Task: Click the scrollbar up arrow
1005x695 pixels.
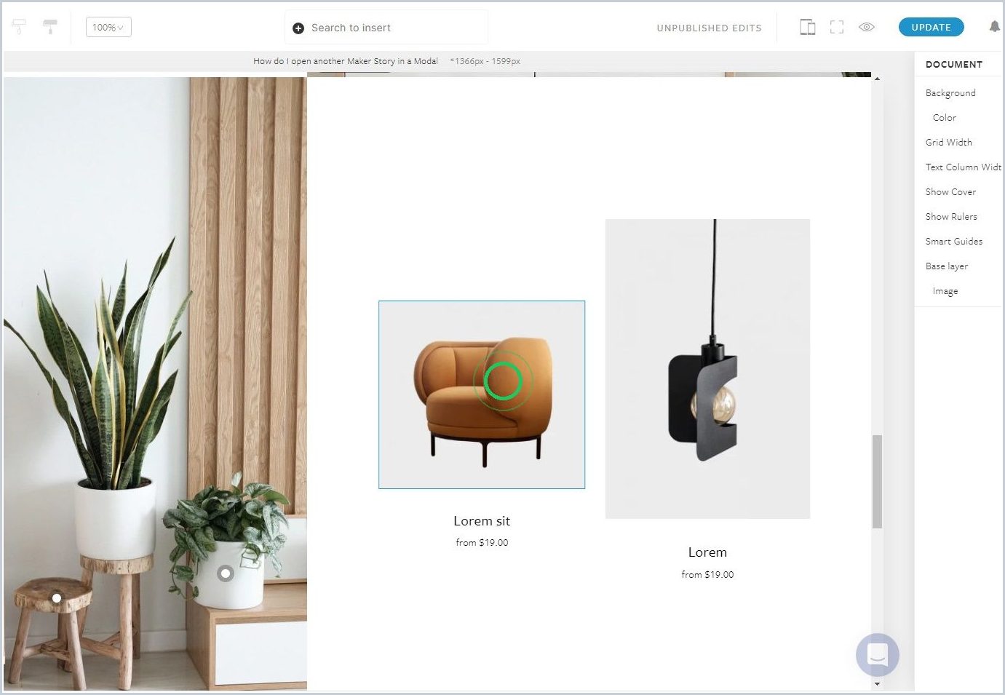Action: coord(877,79)
